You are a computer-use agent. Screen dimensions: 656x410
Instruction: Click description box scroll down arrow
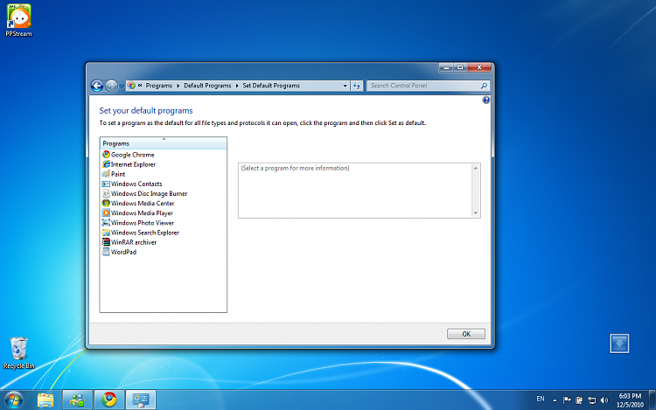click(x=476, y=213)
